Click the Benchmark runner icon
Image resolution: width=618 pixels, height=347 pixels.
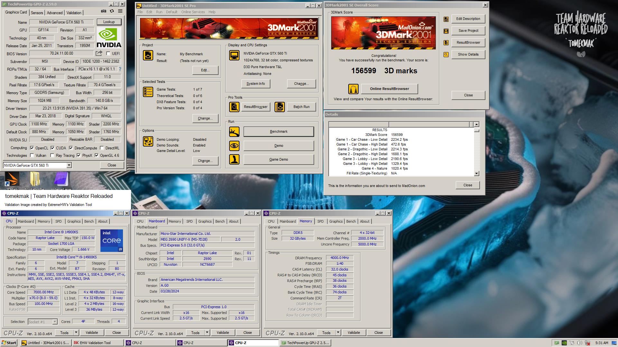tap(234, 132)
